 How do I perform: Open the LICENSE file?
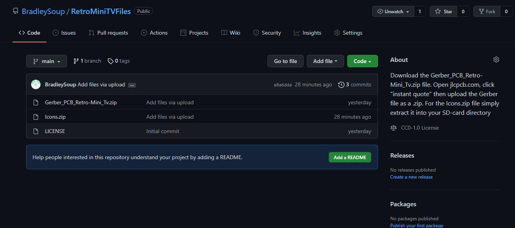point(55,131)
